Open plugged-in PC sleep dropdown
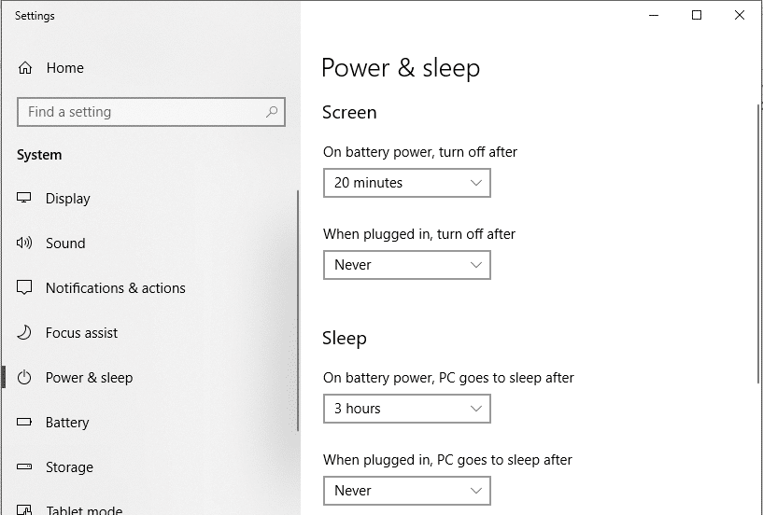 pos(406,491)
